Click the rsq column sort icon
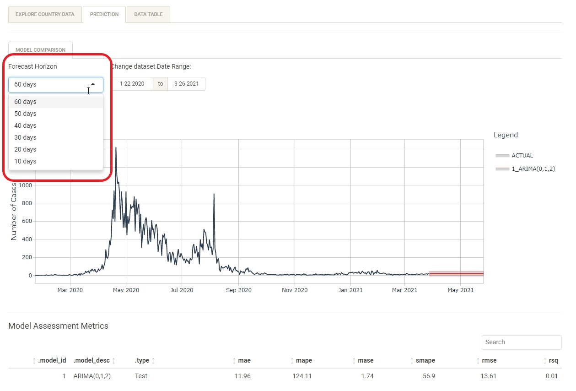The width and height of the screenshot is (576, 391). click(544, 361)
